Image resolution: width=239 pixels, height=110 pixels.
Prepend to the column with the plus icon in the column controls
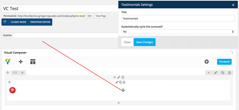pos(115,77)
